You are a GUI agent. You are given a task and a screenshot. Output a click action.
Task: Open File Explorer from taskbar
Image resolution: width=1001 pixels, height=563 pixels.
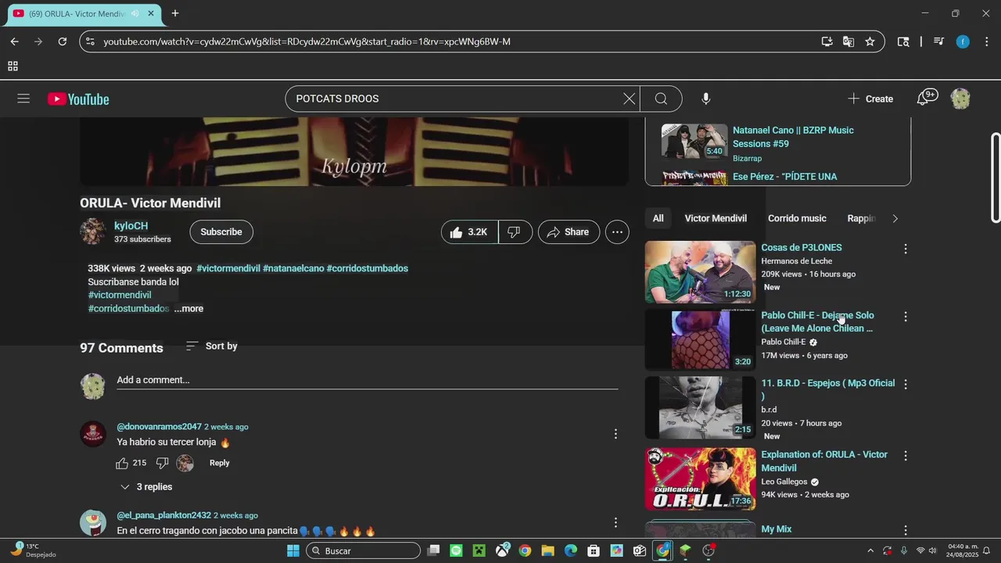547,550
